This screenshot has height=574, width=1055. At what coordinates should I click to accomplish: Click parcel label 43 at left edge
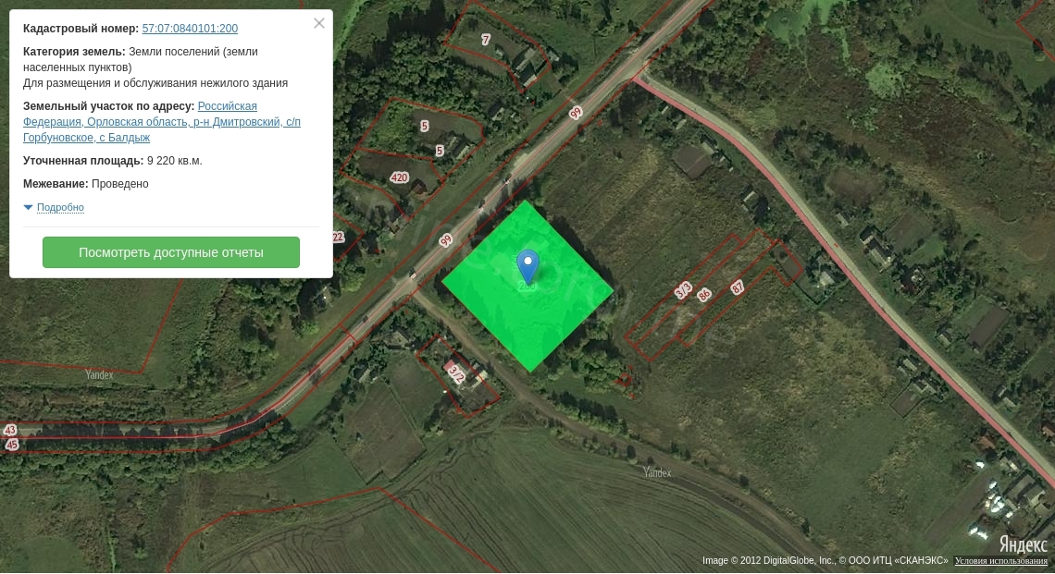[x=10, y=430]
